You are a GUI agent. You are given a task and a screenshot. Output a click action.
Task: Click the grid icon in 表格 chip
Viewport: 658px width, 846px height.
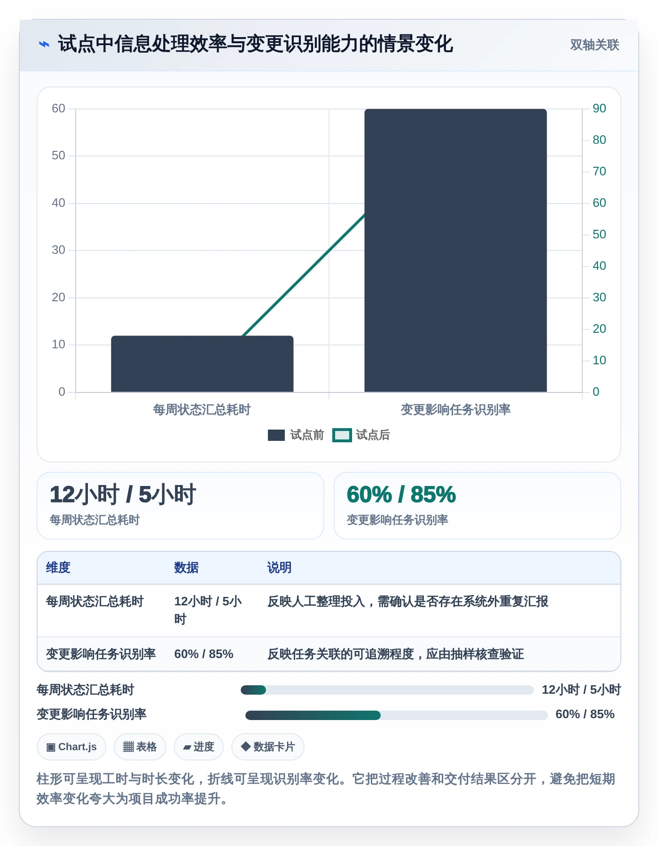128,747
